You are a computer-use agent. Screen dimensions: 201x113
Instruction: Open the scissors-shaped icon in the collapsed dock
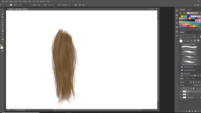point(177,31)
